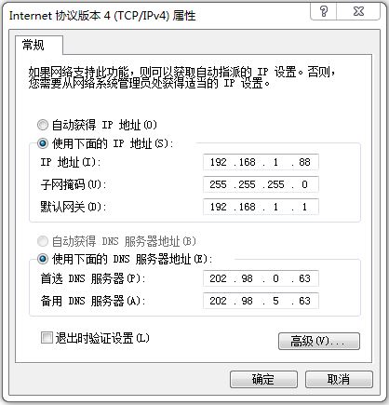
Task: Click last octet 88 of IP address
Action: 304,162
